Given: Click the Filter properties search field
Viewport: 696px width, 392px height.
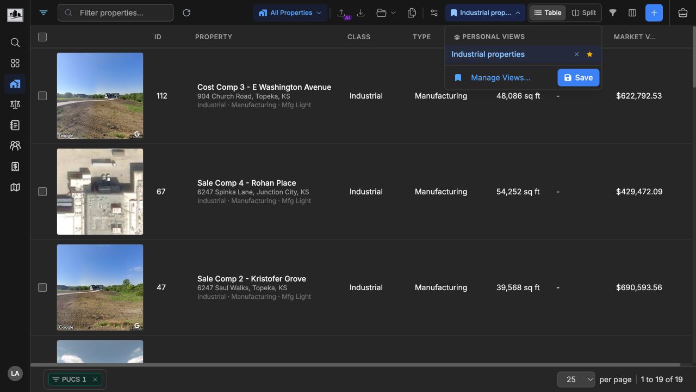Looking at the screenshot, I should [x=115, y=13].
